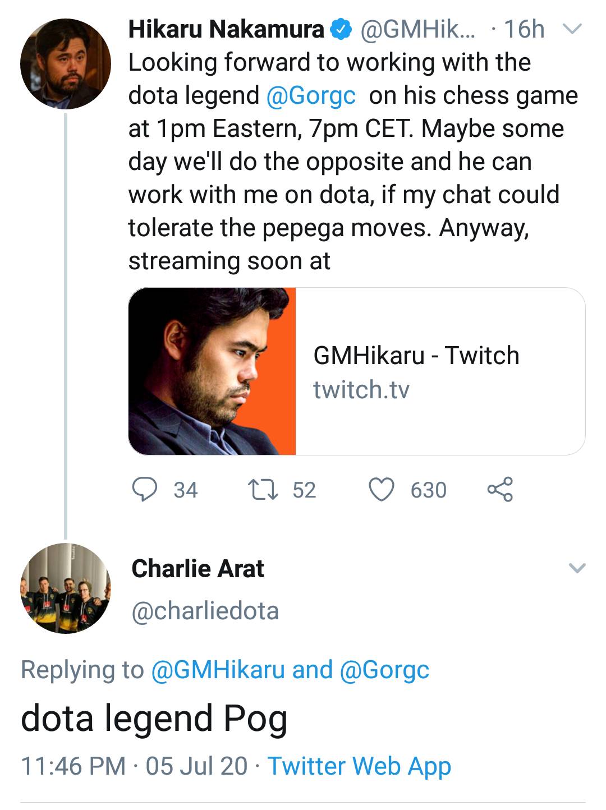
Task: Click the blue verified badge
Action: 341,29
